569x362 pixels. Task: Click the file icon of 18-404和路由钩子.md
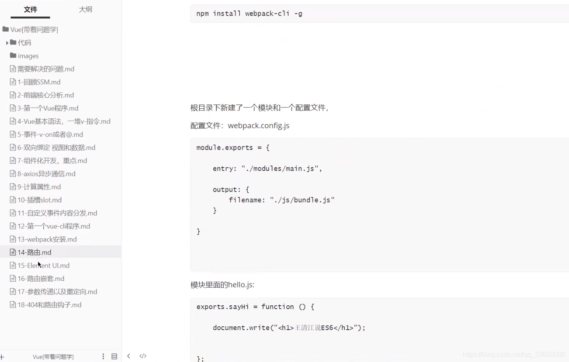pyautogui.click(x=13, y=304)
